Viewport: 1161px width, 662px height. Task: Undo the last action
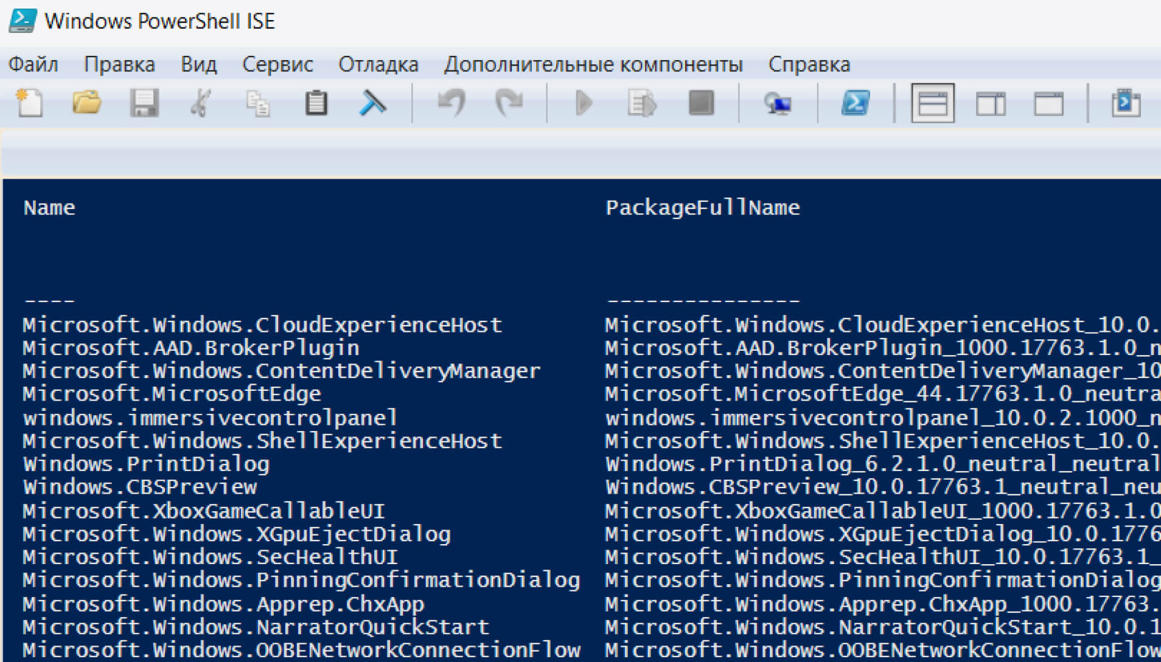[x=451, y=103]
